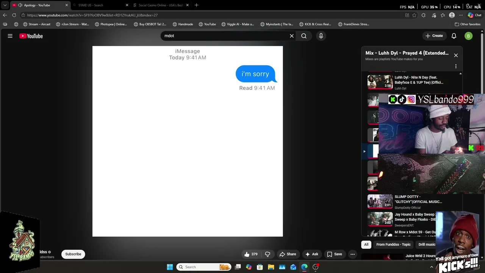Open the Mix playlist three-dot options
The width and height of the screenshot is (485, 273).
click(x=456, y=66)
